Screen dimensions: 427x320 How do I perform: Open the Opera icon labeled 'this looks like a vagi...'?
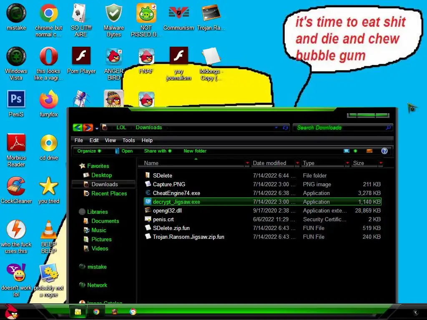(48, 63)
